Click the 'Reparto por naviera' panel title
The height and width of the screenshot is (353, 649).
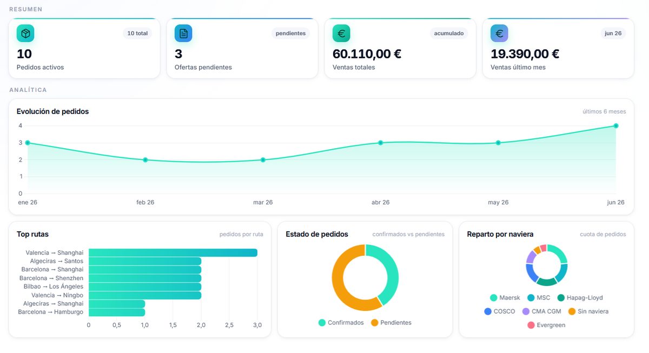[x=500, y=234]
